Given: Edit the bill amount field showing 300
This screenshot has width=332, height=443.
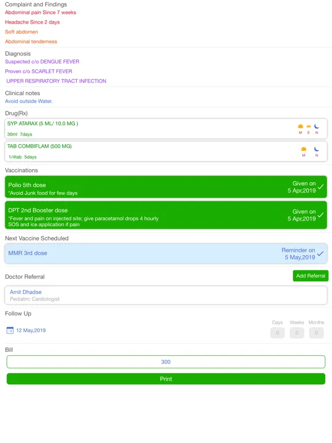Looking at the screenshot, I should [x=166, y=362].
